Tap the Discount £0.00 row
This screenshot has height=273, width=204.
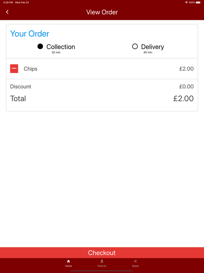point(102,87)
